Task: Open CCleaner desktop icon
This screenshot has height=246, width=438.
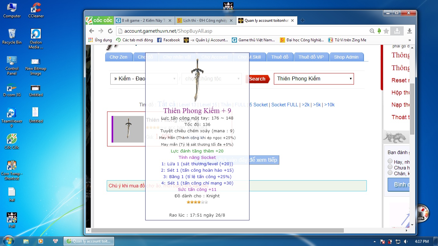Action: (x=36, y=10)
